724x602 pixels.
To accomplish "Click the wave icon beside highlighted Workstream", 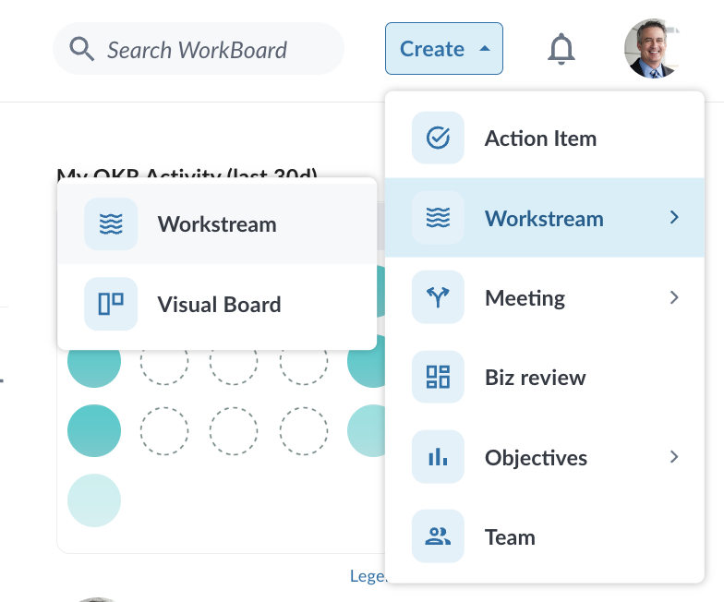I will [x=438, y=218].
